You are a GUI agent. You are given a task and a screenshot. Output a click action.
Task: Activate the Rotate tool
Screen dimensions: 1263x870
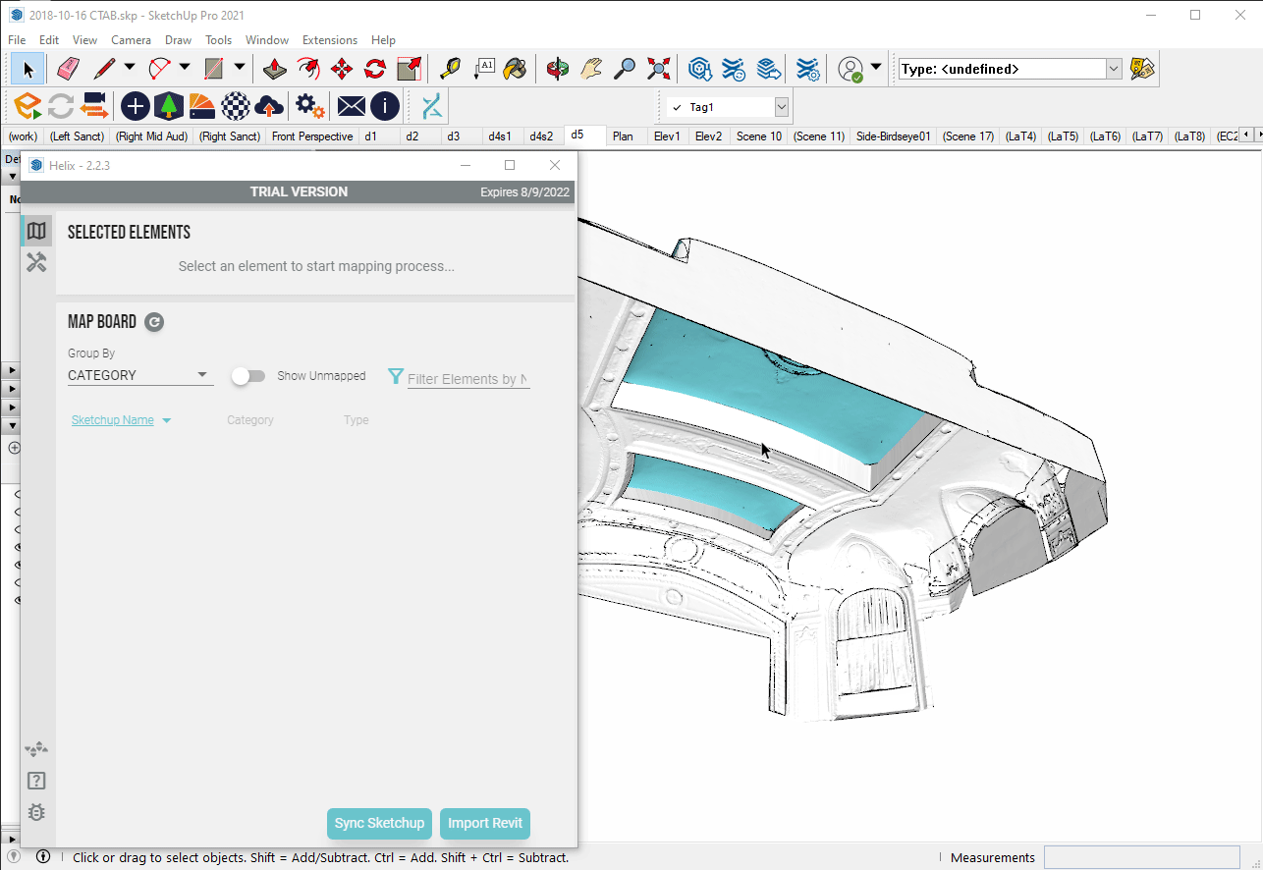pyautogui.click(x=375, y=69)
